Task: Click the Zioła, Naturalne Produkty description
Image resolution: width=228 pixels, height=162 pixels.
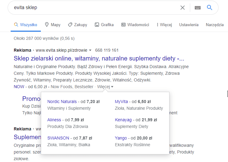Action: 139,108
